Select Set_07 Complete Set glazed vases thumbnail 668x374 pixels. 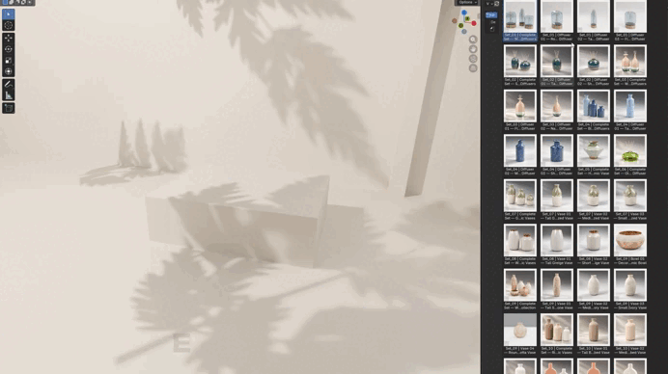tap(519, 200)
